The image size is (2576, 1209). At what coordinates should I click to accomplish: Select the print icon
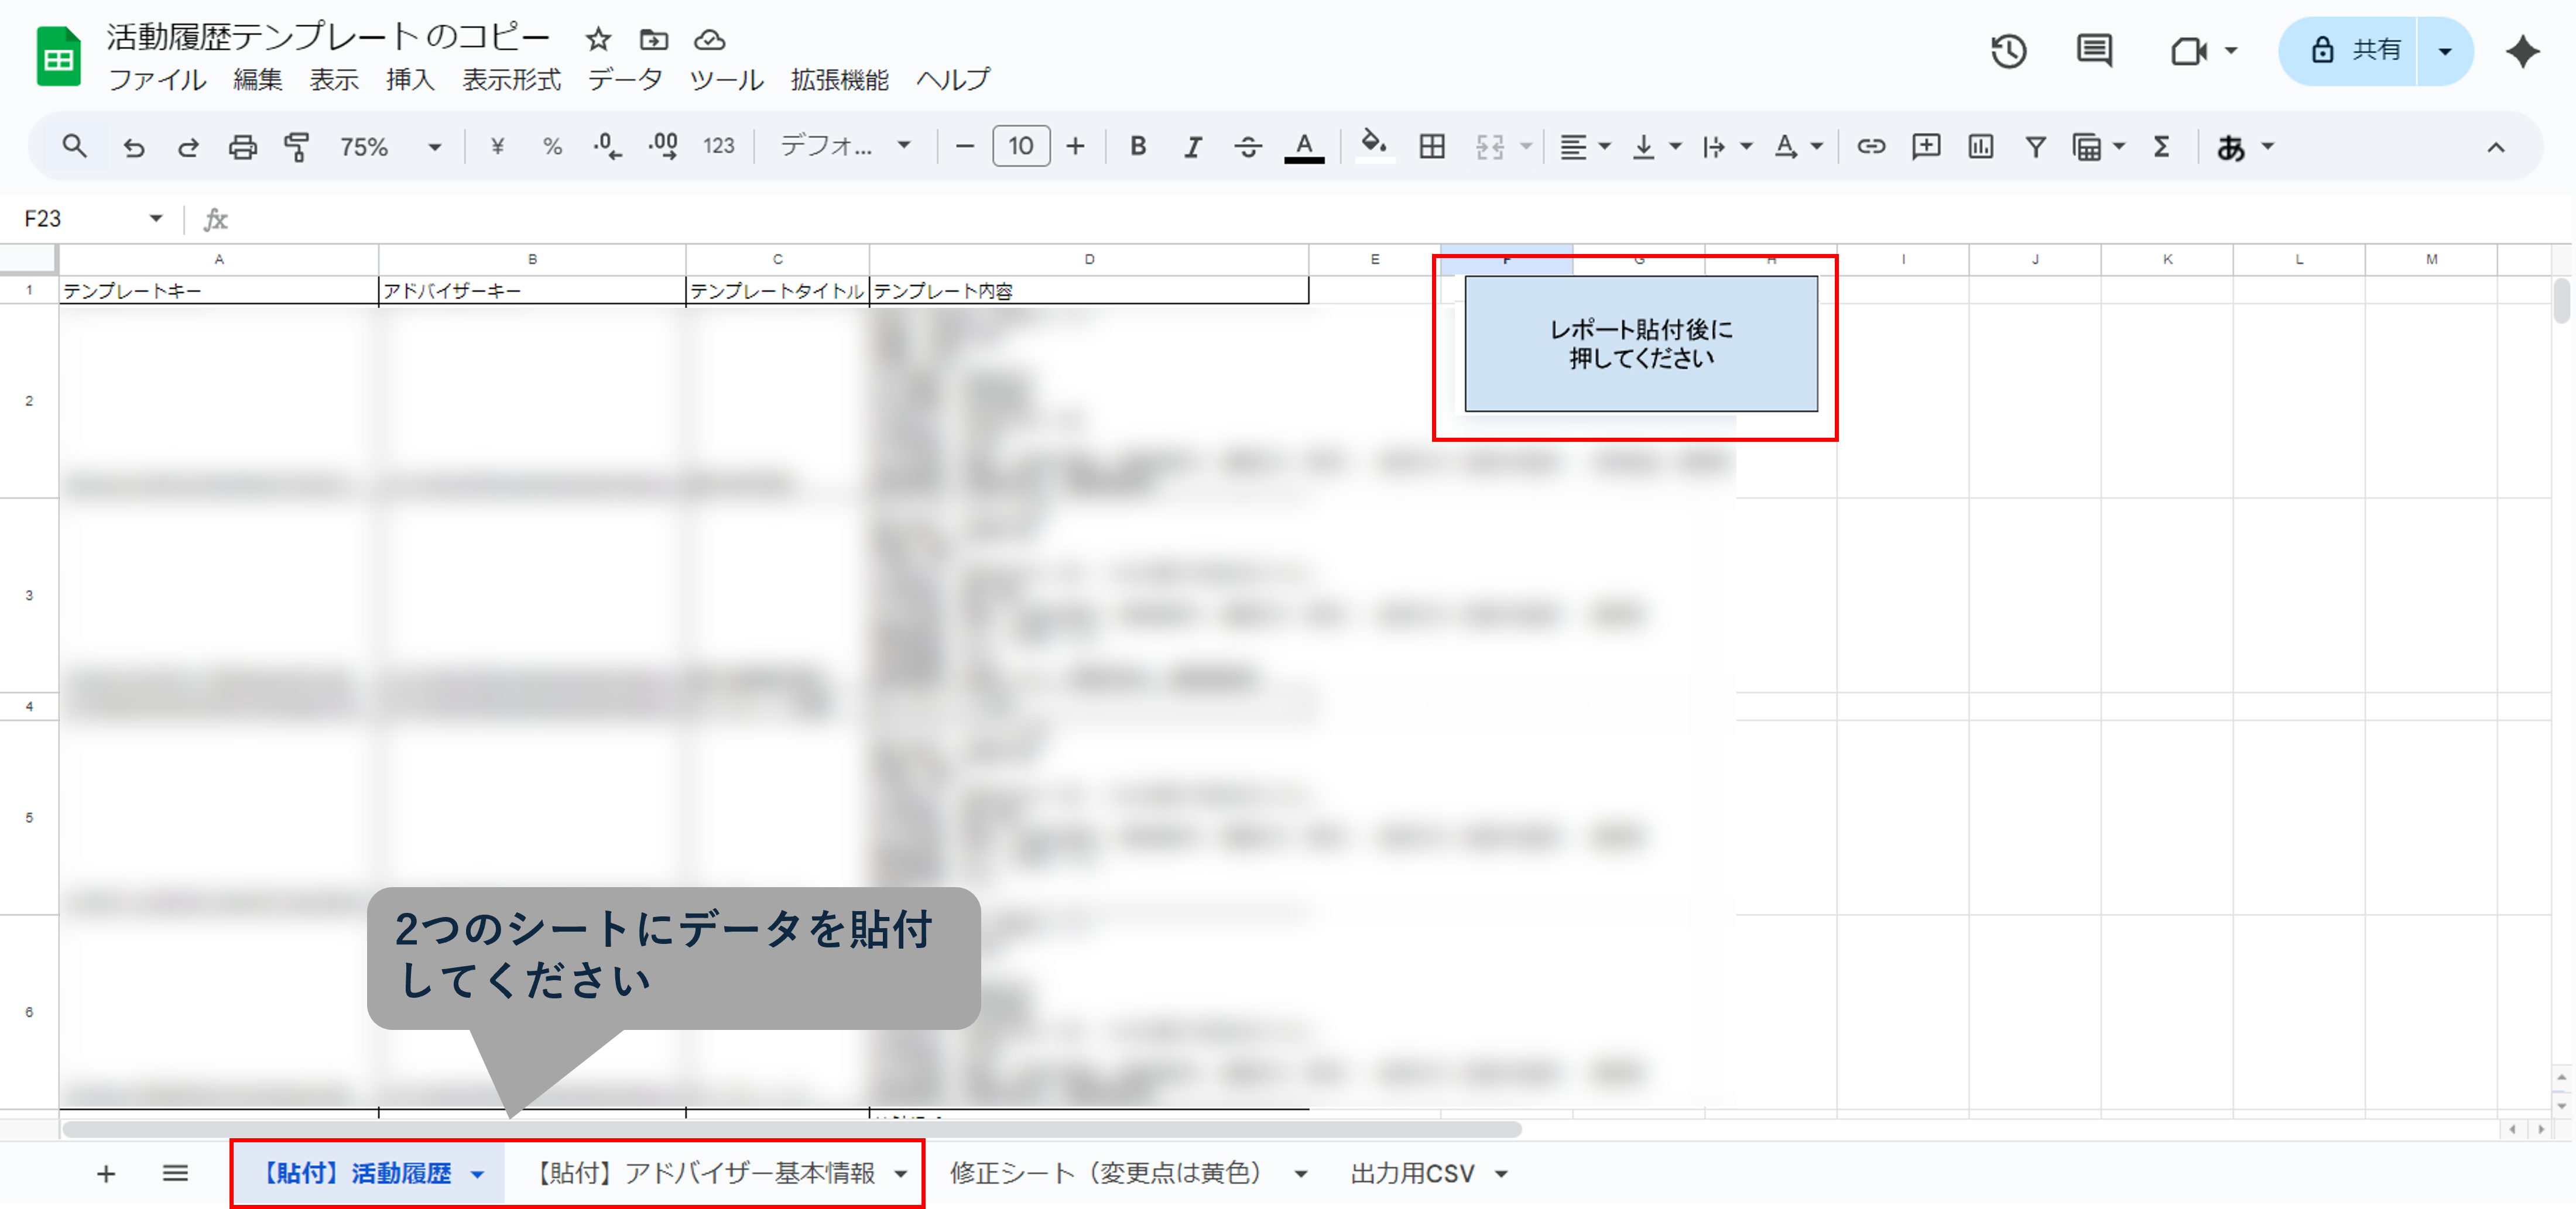pos(242,146)
